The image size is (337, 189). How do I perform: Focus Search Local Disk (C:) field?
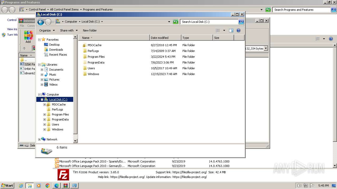click(209, 22)
